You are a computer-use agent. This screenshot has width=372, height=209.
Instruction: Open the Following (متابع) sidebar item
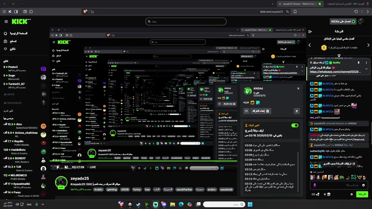click(10, 49)
